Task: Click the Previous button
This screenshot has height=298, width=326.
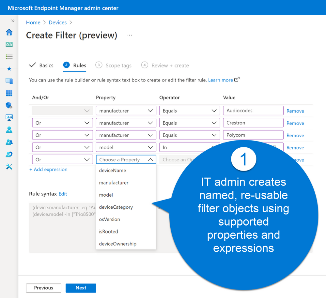Action: click(x=44, y=288)
